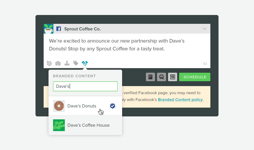Choose Dave's Coffee House from results
The height and width of the screenshot is (150, 254).
85,125
